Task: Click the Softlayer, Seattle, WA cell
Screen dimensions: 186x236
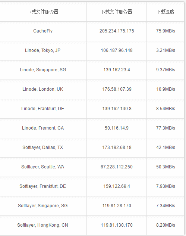Action: tap(42, 167)
